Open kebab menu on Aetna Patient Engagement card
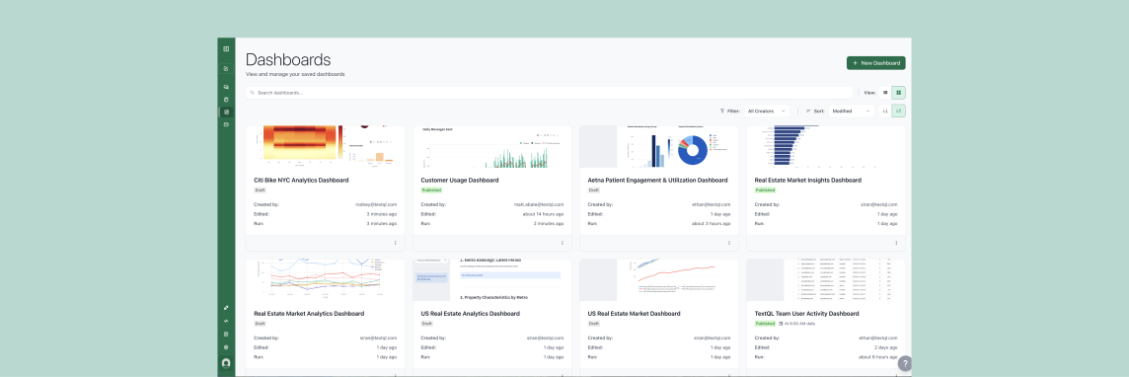This screenshot has height=377, width=1129. click(x=729, y=243)
